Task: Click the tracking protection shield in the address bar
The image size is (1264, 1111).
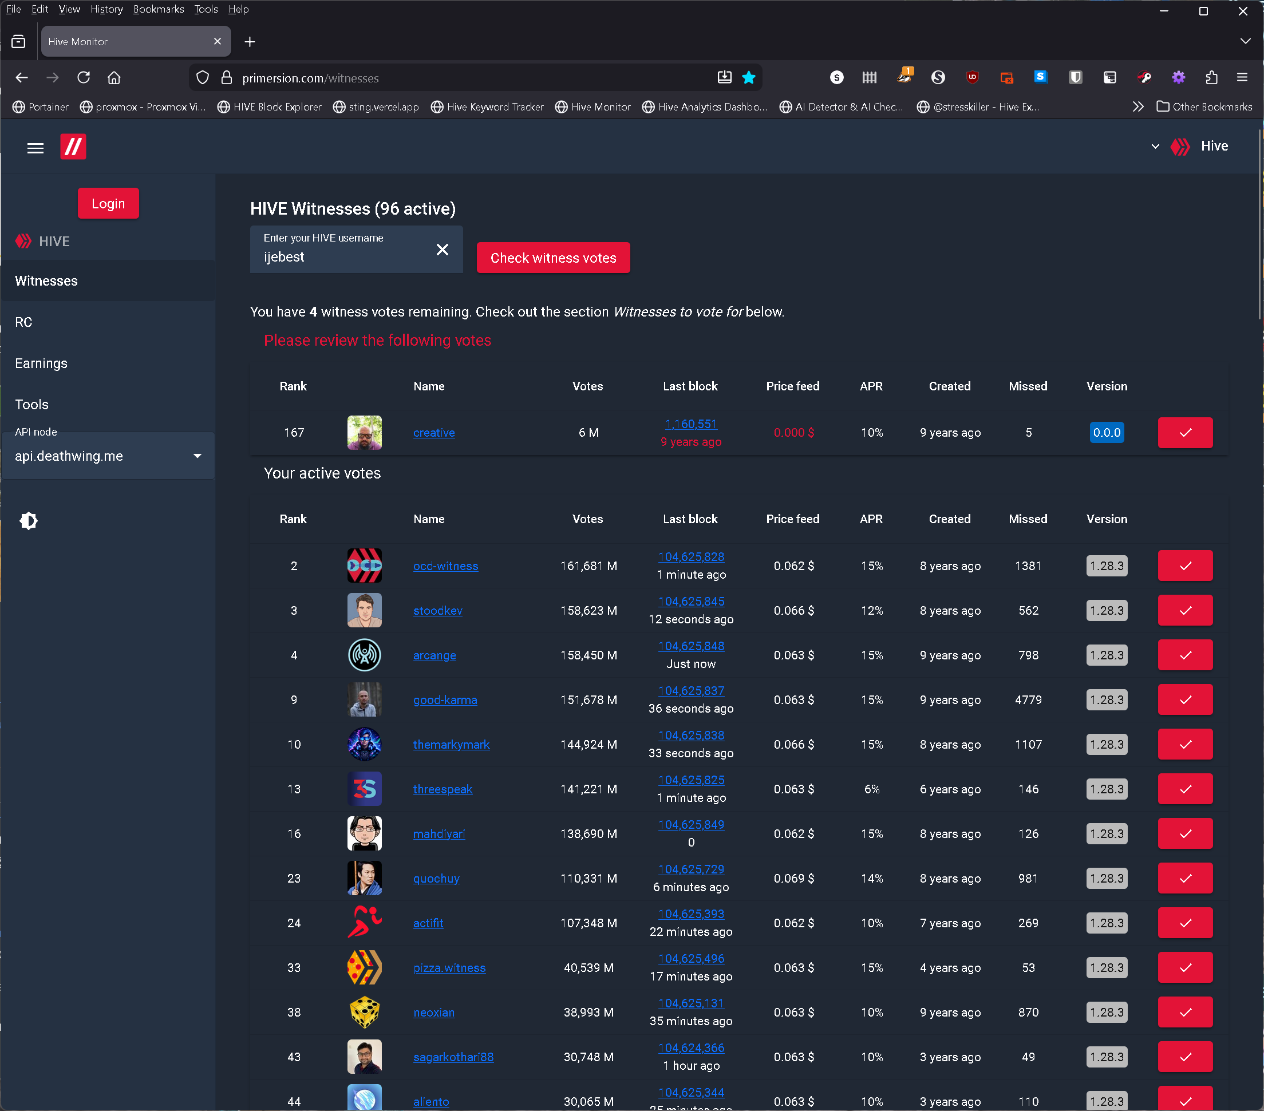Action: coord(202,78)
